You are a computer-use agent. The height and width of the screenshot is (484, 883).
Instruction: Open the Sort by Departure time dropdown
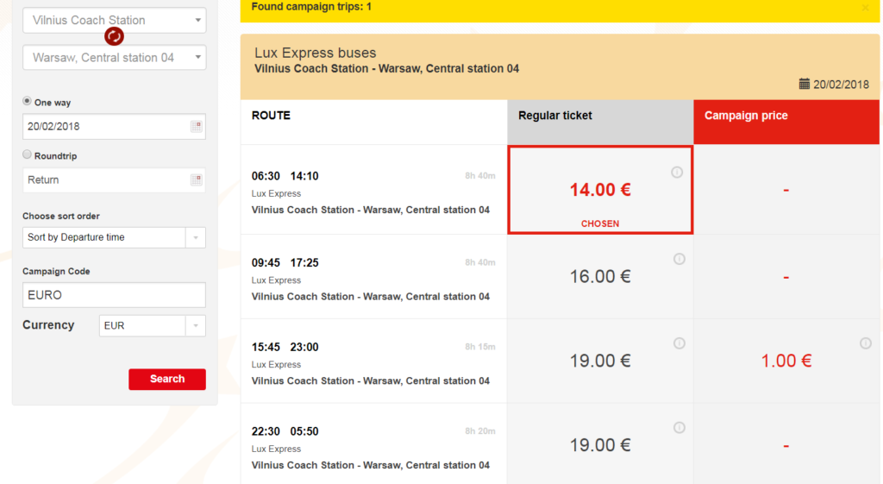pyautogui.click(x=196, y=237)
